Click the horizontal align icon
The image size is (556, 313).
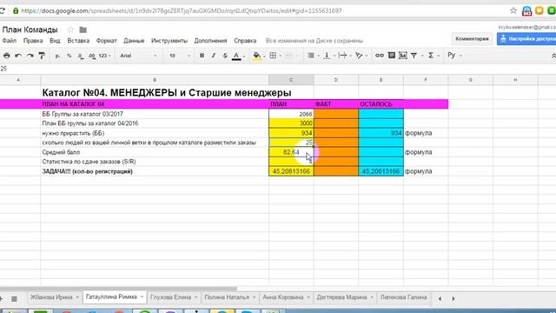tap(311, 56)
